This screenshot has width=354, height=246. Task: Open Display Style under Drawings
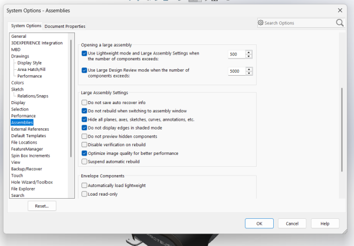tap(29, 63)
